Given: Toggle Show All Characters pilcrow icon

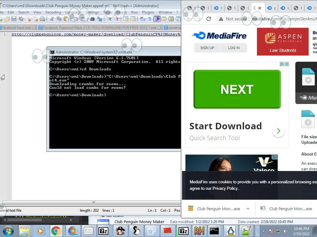Looking at the screenshot, I should click(x=150, y=19).
